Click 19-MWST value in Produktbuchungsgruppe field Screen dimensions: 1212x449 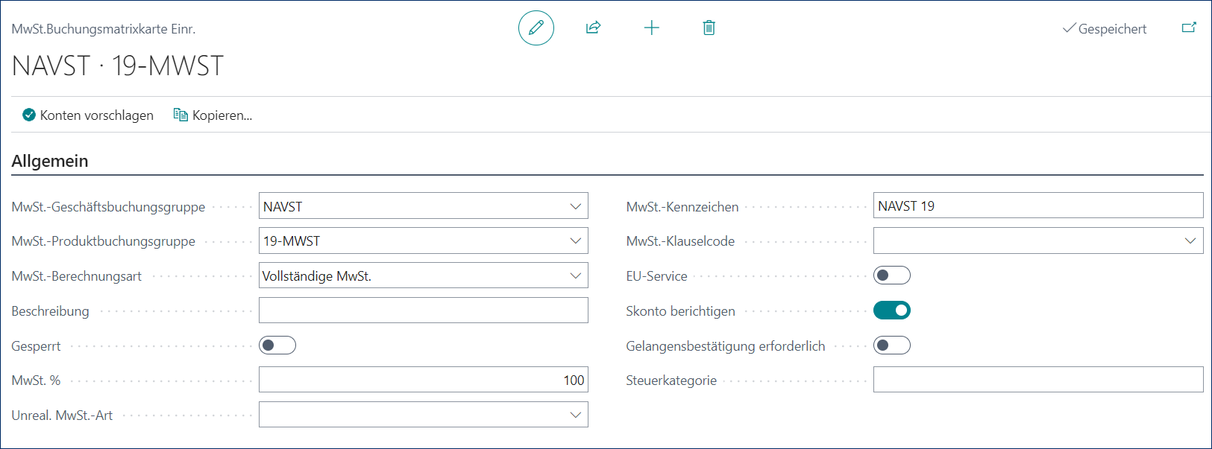coord(292,241)
